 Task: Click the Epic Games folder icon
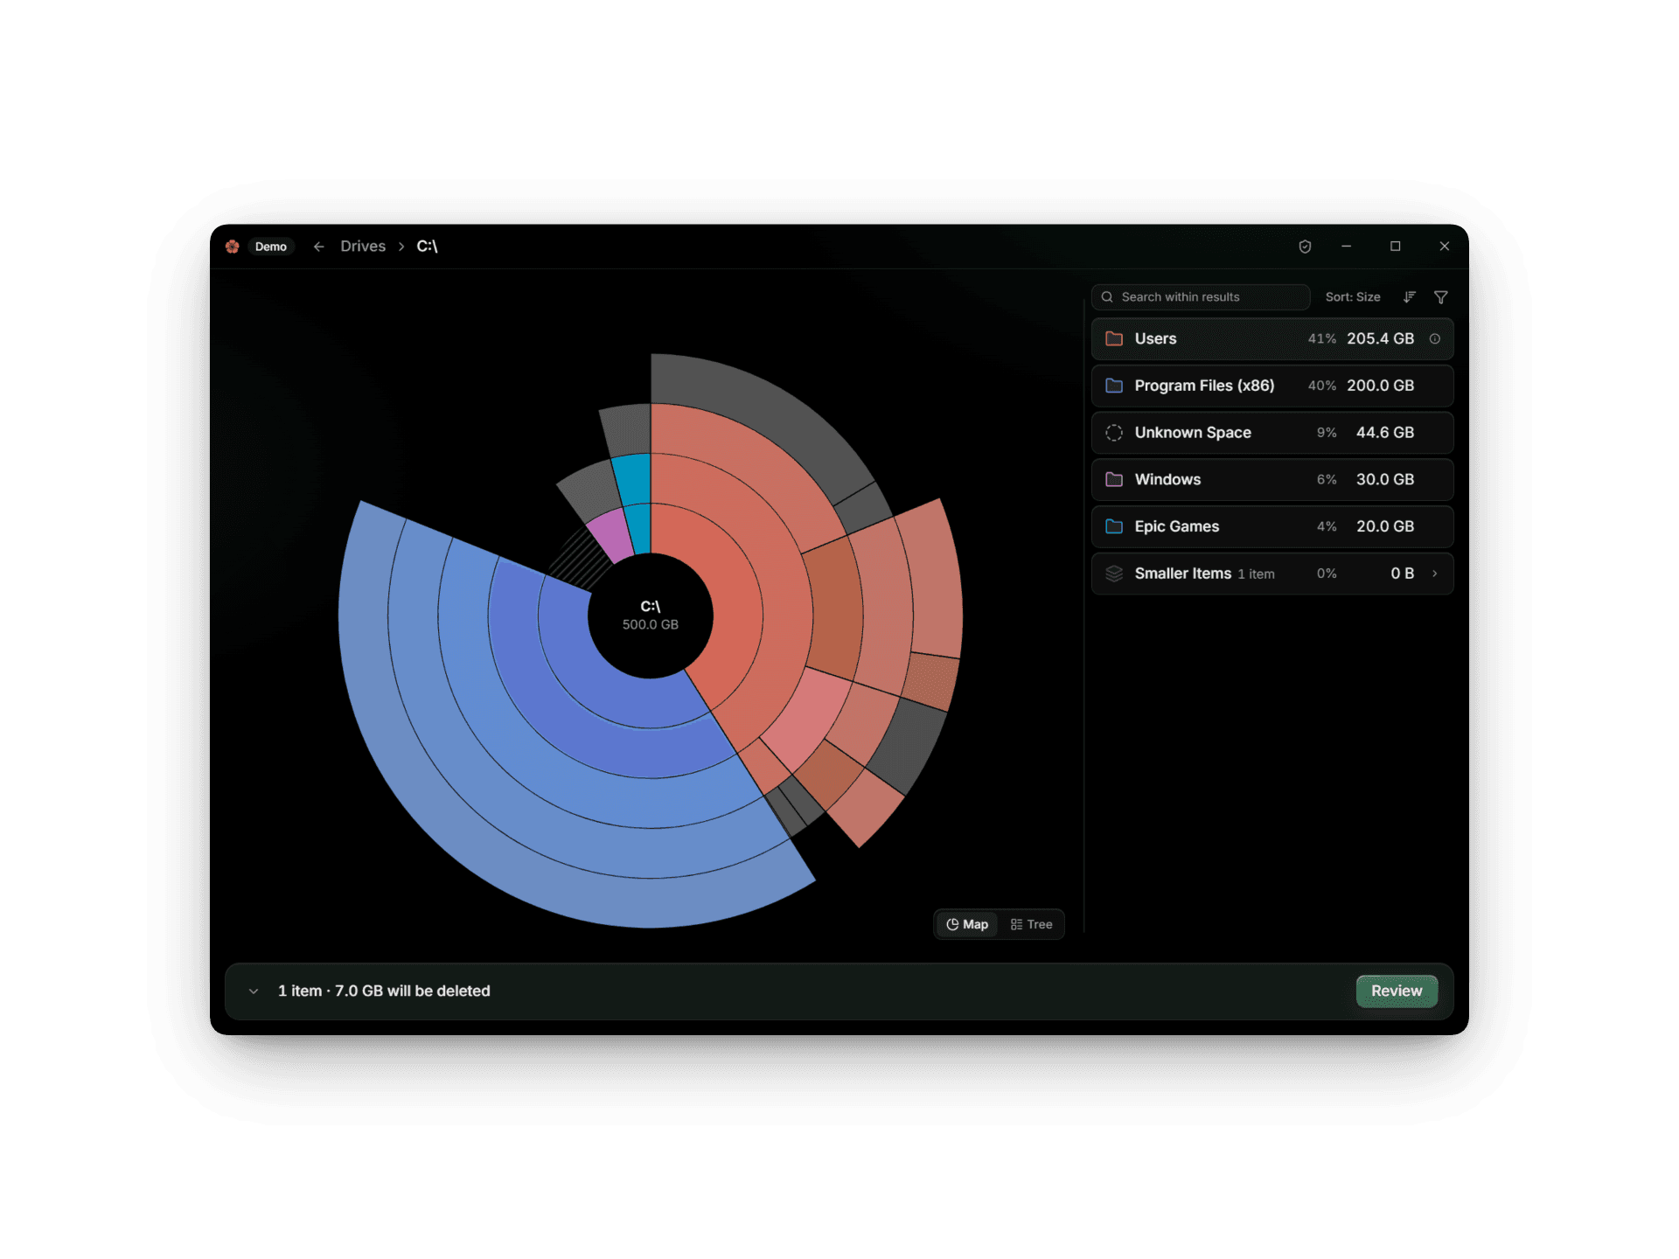[1114, 526]
